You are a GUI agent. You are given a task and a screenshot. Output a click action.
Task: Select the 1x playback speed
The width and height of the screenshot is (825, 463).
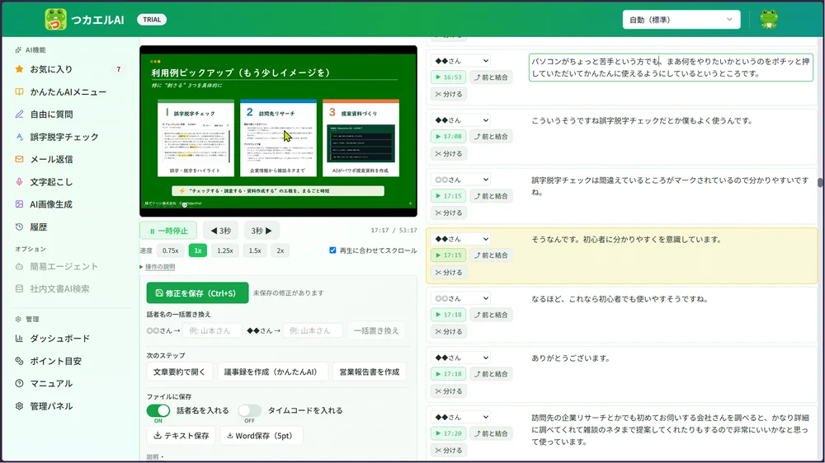tap(198, 250)
